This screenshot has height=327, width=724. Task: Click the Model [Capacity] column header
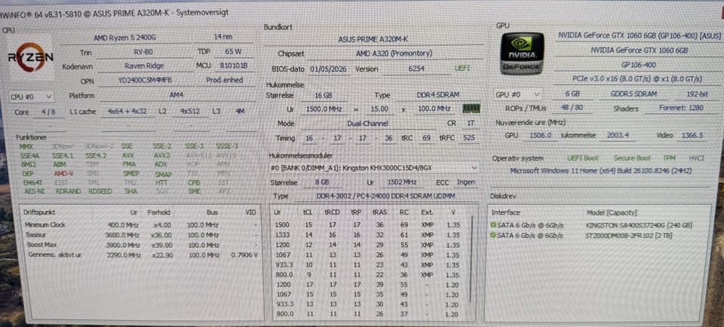pyautogui.click(x=612, y=212)
